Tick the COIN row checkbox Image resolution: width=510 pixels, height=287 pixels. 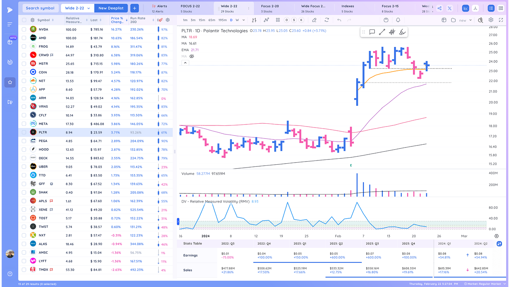24,72
